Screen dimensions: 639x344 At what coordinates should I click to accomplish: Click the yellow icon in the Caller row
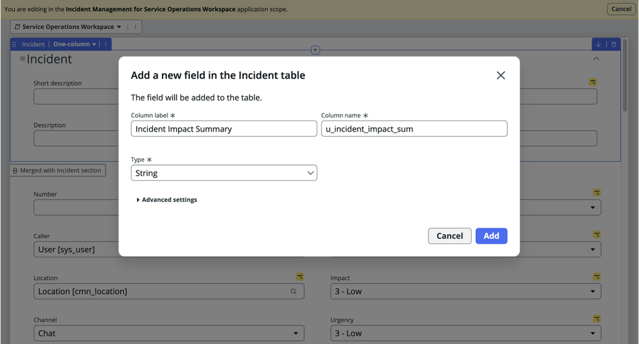click(x=597, y=235)
